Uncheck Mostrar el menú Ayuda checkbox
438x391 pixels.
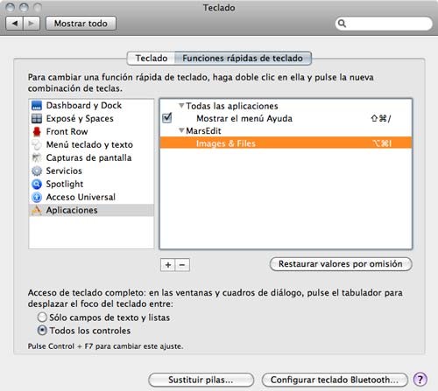coord(167,118)
